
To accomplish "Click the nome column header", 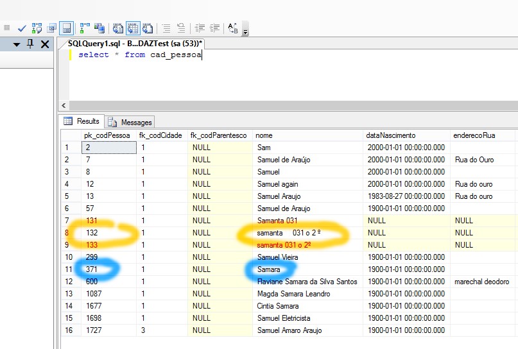I will pyautogui.click(x=307, y=135).
